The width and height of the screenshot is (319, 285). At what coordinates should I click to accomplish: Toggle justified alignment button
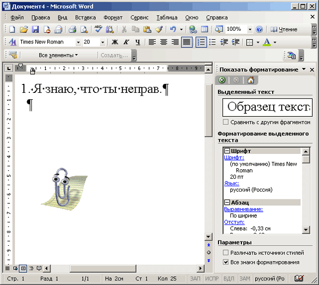(187, 42)
